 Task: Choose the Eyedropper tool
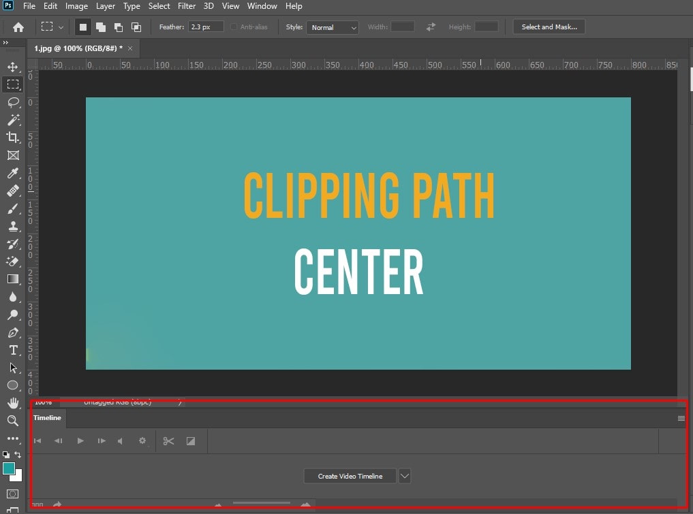tap(12, 173)
